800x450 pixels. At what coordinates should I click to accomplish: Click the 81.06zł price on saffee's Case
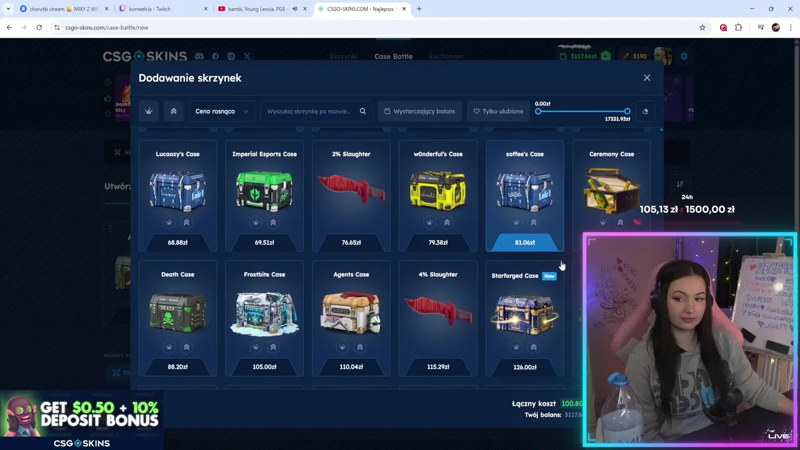coord(525,242)
